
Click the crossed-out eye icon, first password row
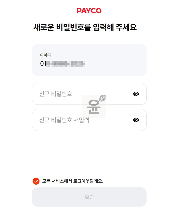[136, 94]
